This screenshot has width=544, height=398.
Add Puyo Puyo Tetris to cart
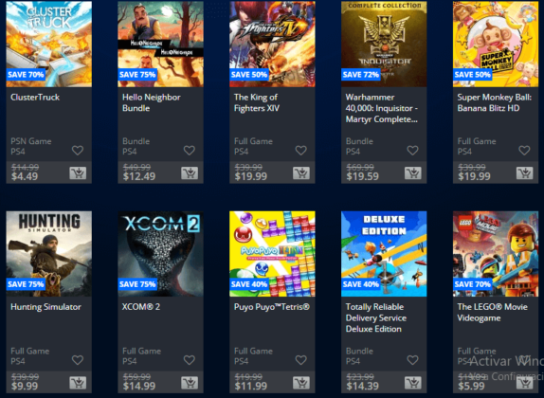pyautogui.click(x=301, y=383)
